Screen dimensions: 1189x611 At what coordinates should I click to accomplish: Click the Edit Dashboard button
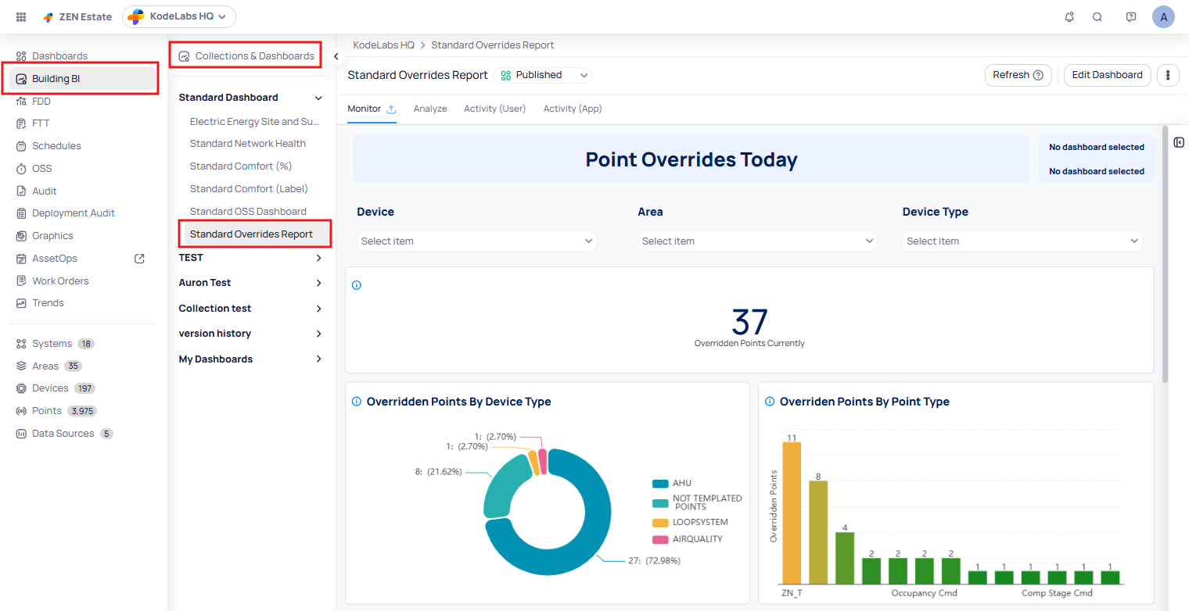click(x=1107, y=75)
